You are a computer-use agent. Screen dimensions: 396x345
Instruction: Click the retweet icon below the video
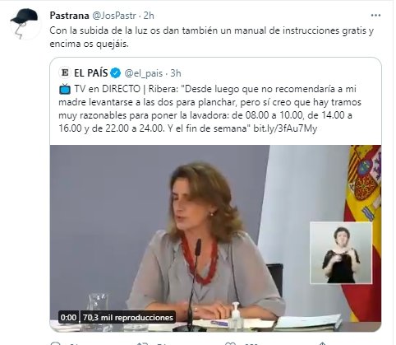point(143,343)
